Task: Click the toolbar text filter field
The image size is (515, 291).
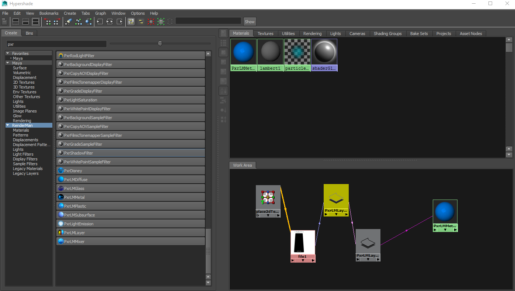Action: click(208, 21)
